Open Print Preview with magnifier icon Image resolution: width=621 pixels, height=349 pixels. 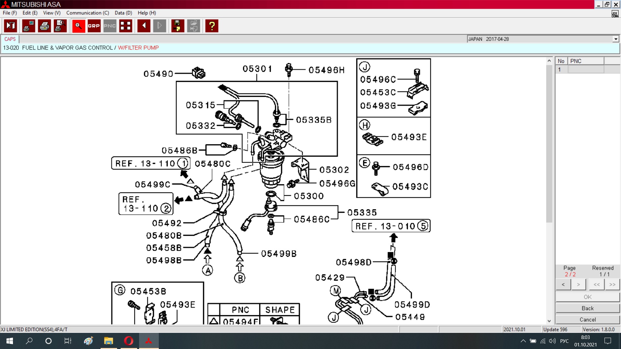60,26
